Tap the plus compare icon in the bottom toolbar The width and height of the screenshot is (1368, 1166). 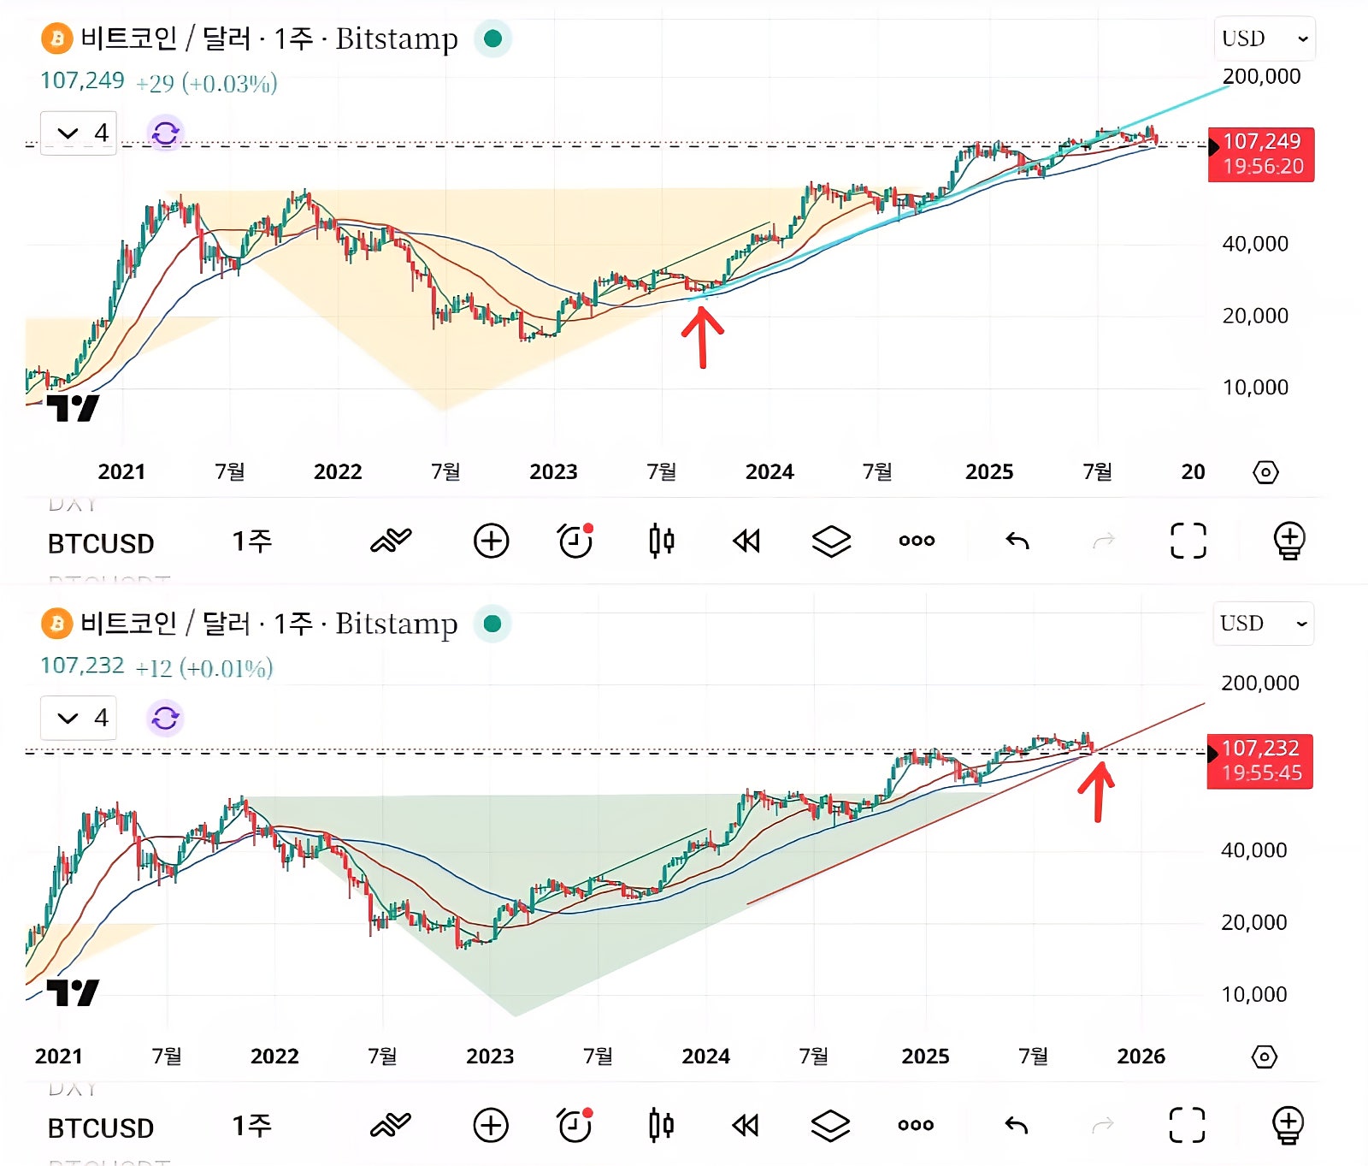491,1126
